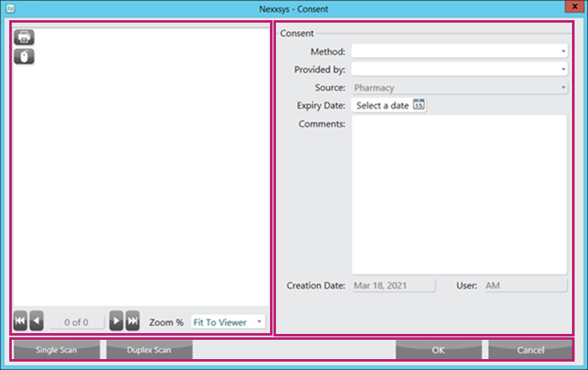Expand the Provided by dropdown
Screen dimensions: 588x370
pyautogui.click(x=458, y=70)
